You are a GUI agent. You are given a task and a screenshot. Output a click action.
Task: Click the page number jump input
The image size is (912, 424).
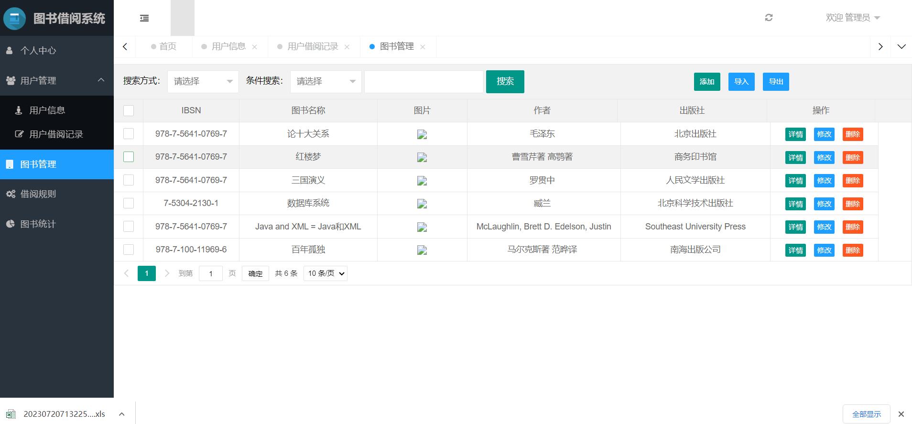tap(211, 273)
